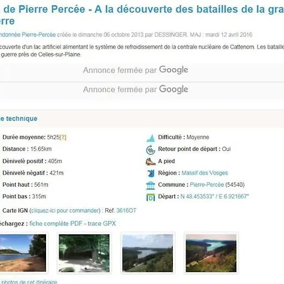Click 'Dénivelé négatif : 421m' text
Screen dimensions: 284x284
(x=33, y=173)
